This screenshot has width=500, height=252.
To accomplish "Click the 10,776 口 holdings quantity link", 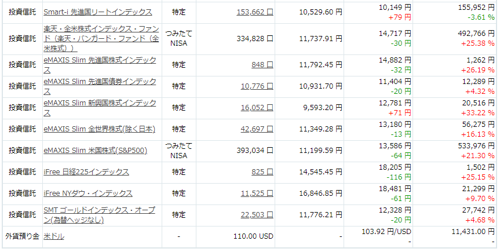I will [257, 86].
